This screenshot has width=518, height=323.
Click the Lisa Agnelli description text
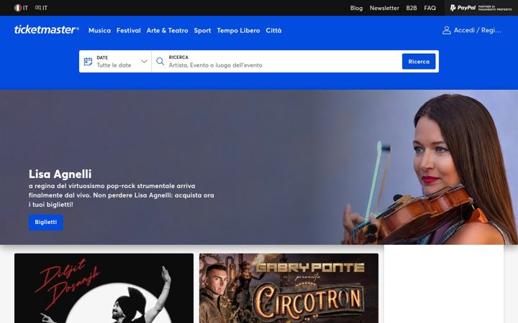tap(122, 195)
